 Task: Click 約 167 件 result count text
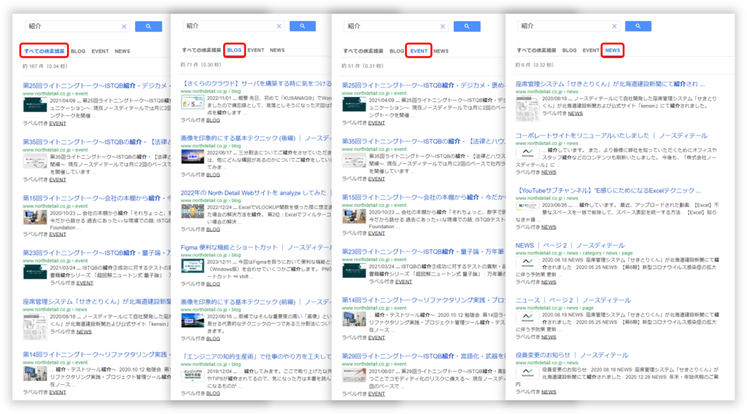coord(44,66)
